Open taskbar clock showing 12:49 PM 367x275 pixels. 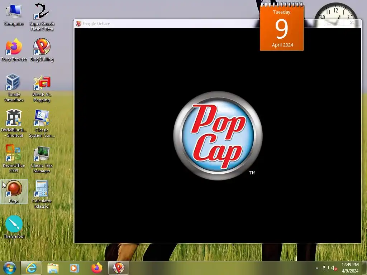pyautogui.click(x=350, y=268)
